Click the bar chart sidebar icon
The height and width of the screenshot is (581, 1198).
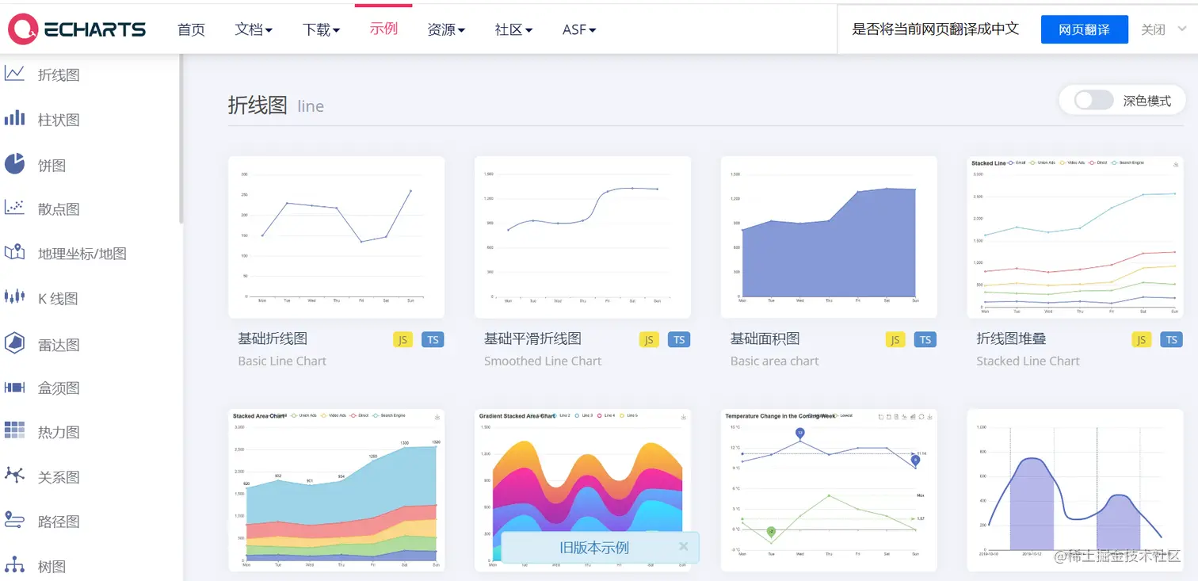(14, 119)
